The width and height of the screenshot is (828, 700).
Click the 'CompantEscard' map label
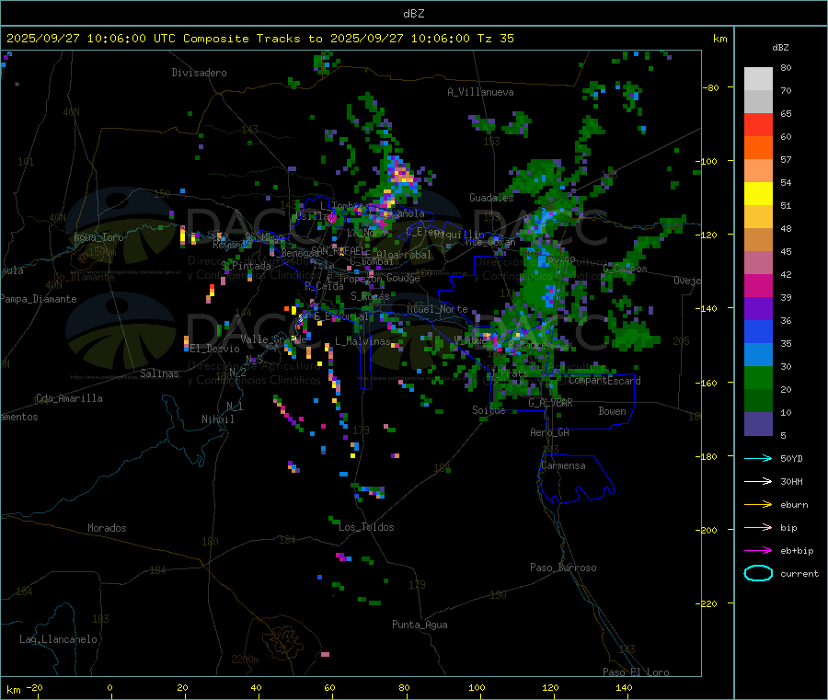605,381
